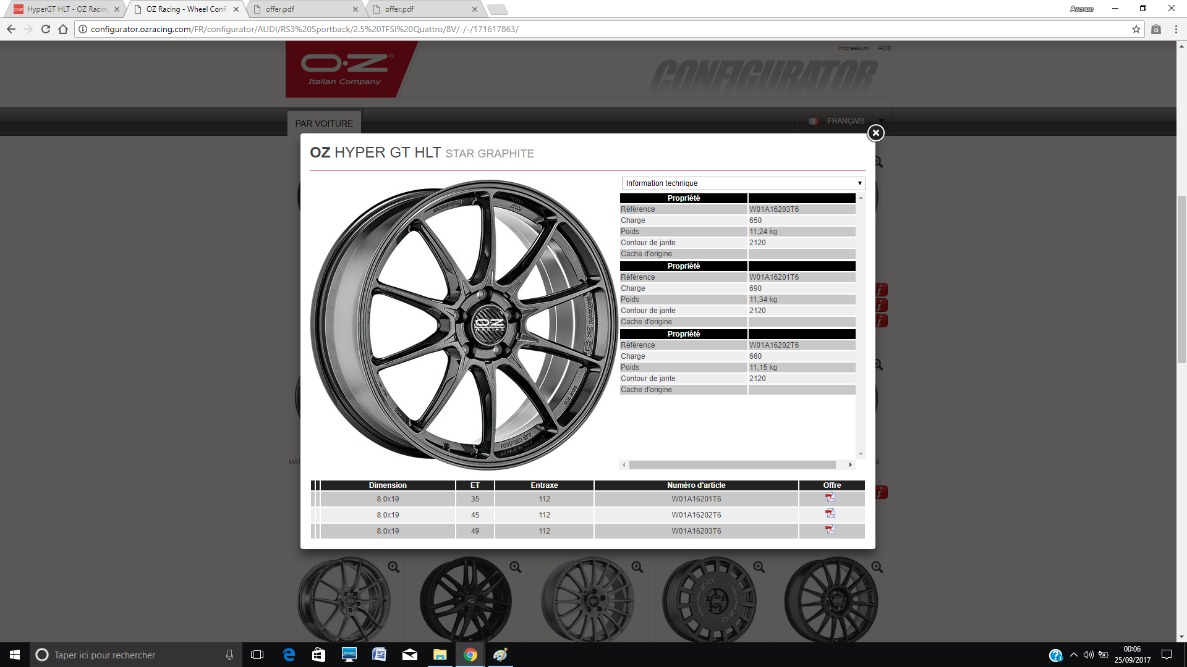Image resolution: width=1187 pixels, height=667 pixels.
Task: Open the AGB link
Action: [884, 48]
